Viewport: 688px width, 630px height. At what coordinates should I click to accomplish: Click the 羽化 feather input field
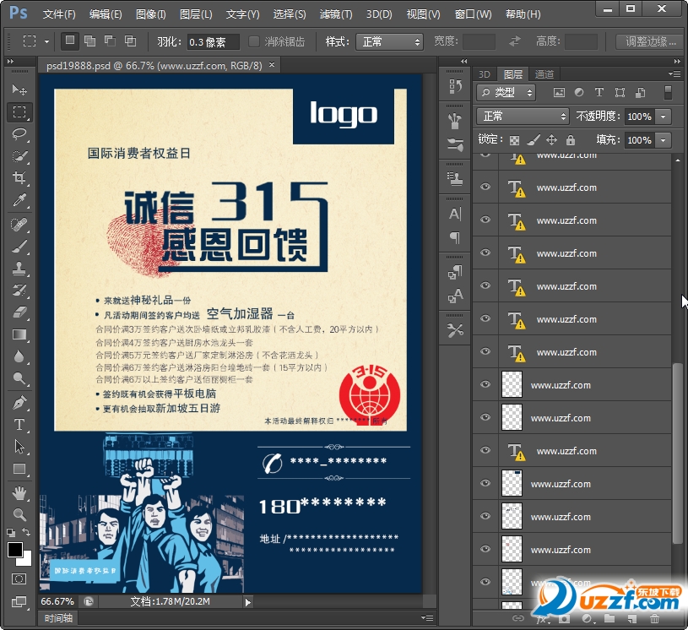click(x=213, y=41)
